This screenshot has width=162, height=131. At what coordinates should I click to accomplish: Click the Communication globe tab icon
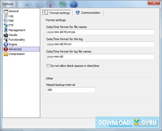click(78, 12)
